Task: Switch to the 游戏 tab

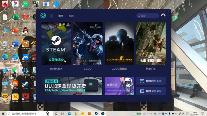Action: tap(71, 16)
